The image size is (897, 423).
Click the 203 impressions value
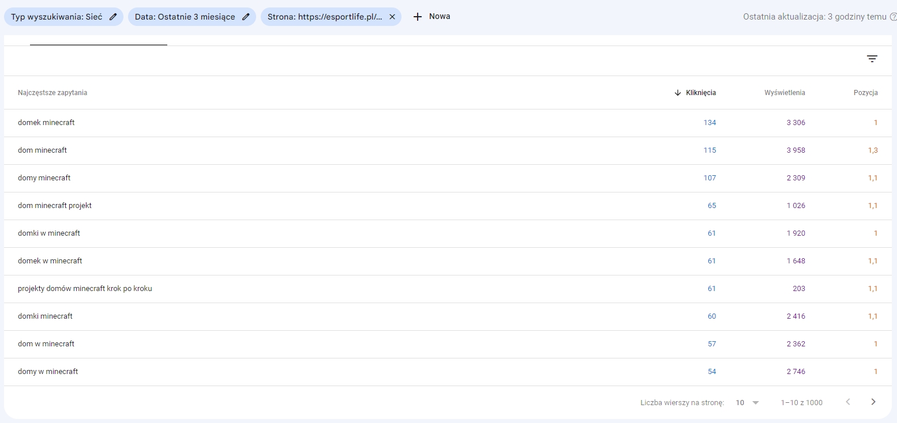(x=799, y=289)
